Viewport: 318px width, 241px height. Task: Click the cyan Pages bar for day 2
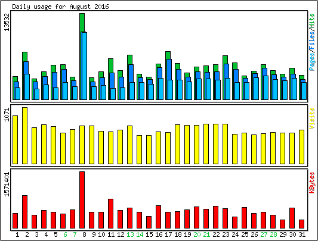click(27, 87)
